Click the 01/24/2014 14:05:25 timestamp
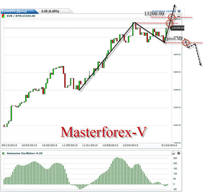The width and height of the screenshot is (203, 192). pos(164,11)
